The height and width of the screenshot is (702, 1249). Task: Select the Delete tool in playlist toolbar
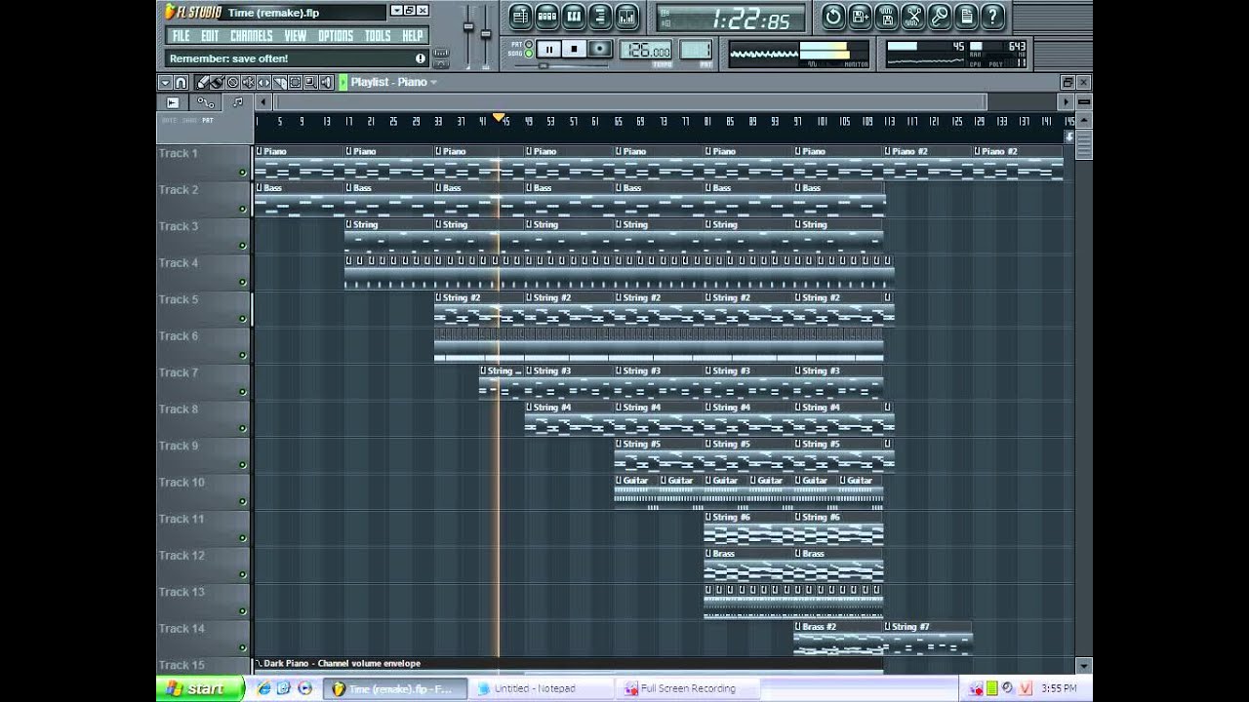pos(232,83)
